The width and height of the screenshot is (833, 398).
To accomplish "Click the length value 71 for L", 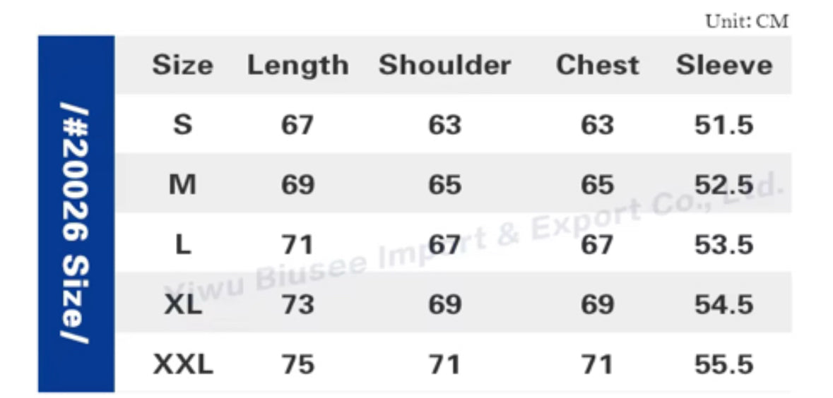I will click(297, 246).
